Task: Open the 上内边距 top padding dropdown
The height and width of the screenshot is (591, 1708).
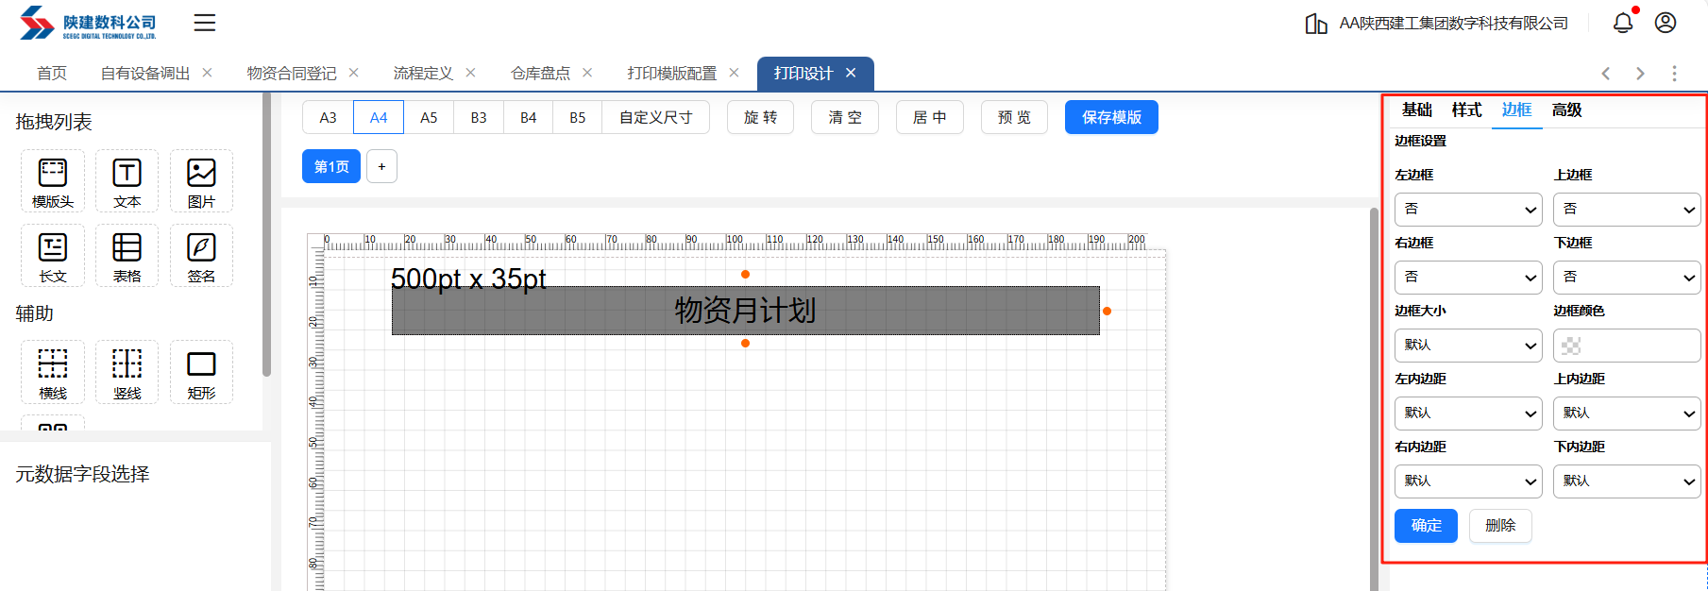Action: coord(1626,414)
